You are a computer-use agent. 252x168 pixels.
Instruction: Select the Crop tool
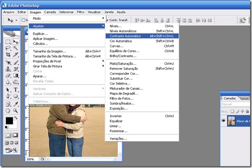tap(8, 55)
